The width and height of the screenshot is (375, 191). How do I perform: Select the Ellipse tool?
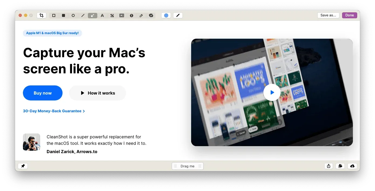point(73,16)
